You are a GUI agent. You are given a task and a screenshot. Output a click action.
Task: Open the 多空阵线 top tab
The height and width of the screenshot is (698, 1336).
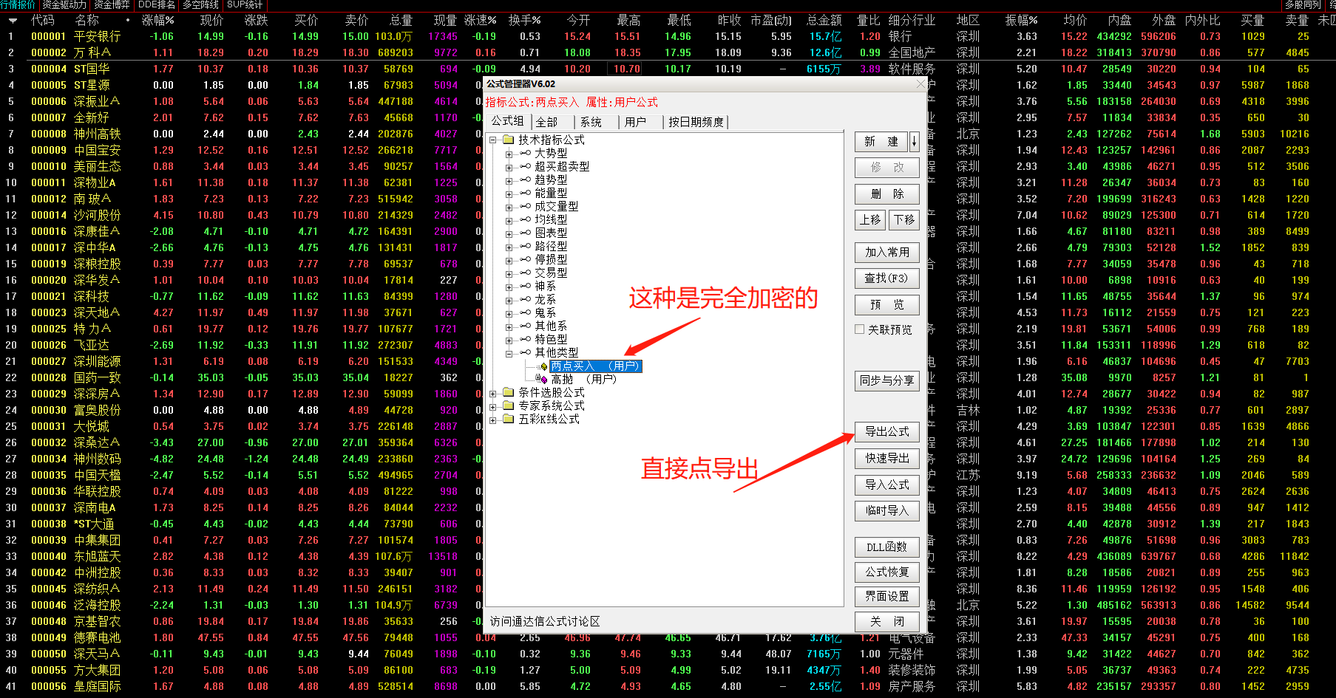pos(201,4)
